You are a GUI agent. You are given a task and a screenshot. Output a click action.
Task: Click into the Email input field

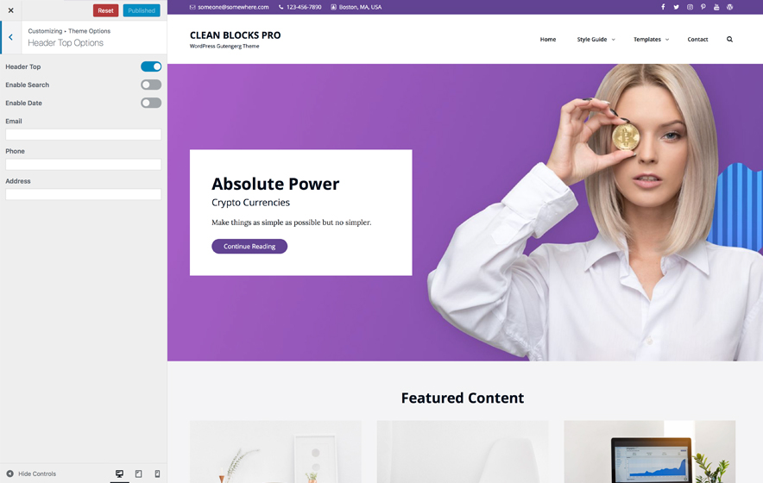click(x=83, y=135)
